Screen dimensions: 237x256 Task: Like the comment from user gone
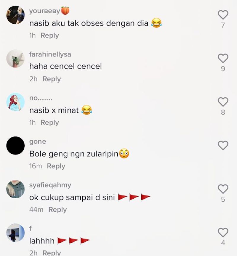pyautogui.click(x=223, y=145)
